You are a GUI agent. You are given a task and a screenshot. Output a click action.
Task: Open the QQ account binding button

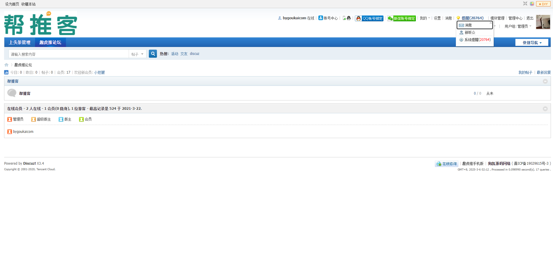tap(369, 18)
